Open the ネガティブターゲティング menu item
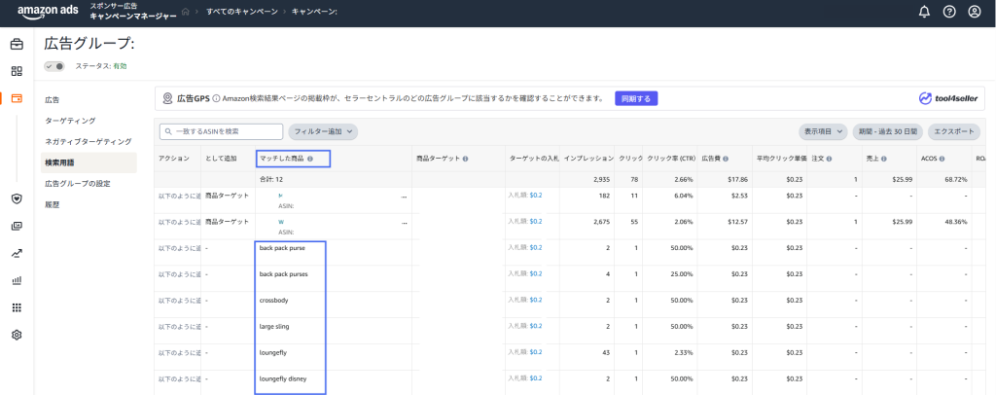Image resolution: width=996 pixels, height=395 pixels. (89, 142)
